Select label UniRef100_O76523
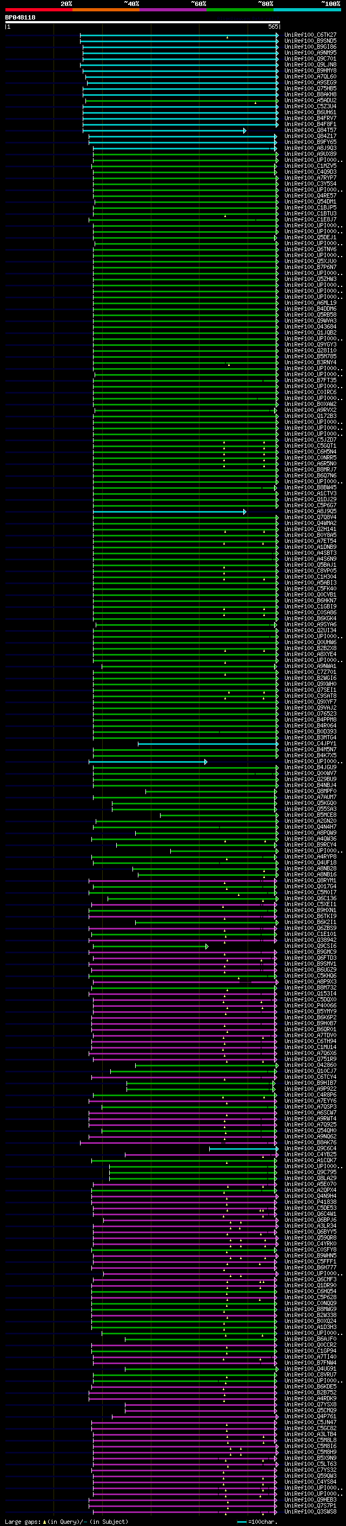 (x=310, y=714)
